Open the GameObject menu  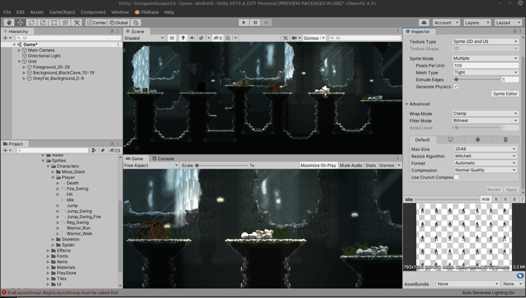tap(63, 12)
